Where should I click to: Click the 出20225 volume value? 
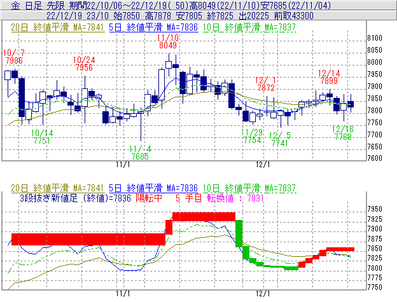[254, 16]
